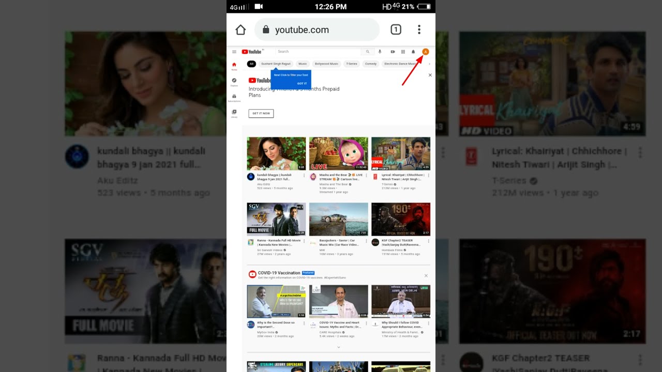This screenshot has width=662, height=372.
Task: Open COVID-19 Vaccine and Heart Issues thumbnail
Action: pos(339,301)
